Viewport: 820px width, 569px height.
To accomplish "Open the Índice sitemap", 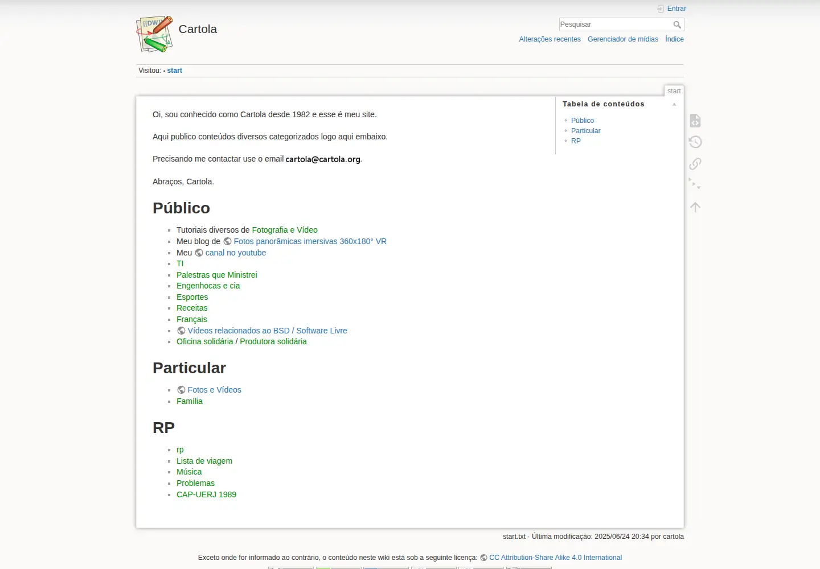I will tap(674, 39).
